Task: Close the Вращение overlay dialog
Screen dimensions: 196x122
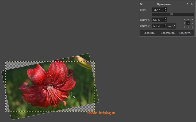Action: click(192, 4)
